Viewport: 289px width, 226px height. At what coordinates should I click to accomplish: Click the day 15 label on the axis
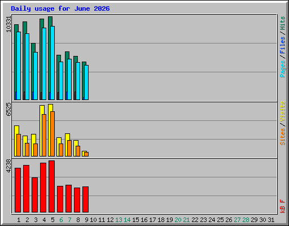(135, 220)
